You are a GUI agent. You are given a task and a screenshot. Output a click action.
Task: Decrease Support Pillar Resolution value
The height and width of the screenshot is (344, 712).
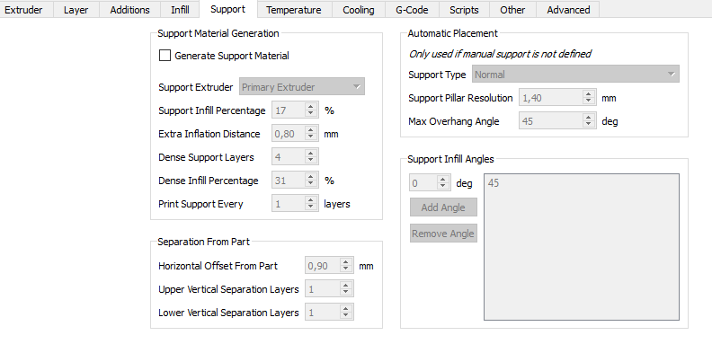(589, 101)
